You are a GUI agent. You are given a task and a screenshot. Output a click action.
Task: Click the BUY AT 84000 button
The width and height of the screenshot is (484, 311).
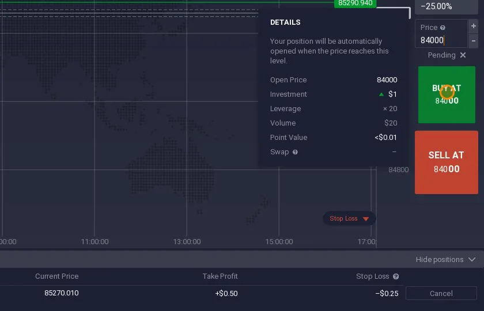point(447,94)
